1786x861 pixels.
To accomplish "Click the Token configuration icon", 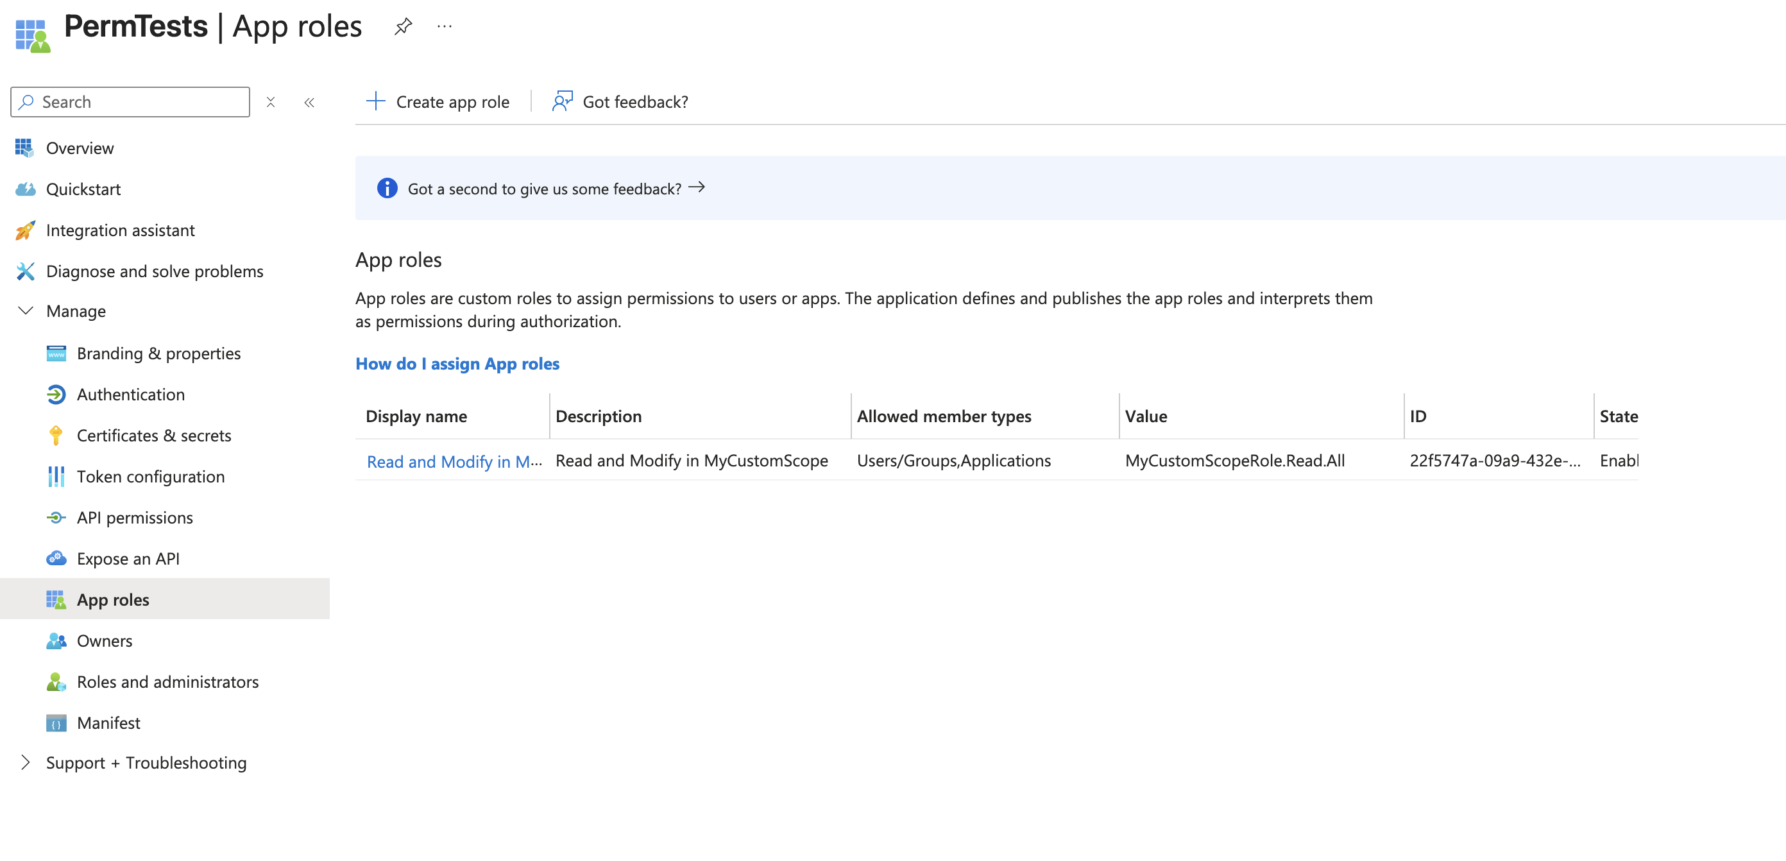I will coord(57,476).
